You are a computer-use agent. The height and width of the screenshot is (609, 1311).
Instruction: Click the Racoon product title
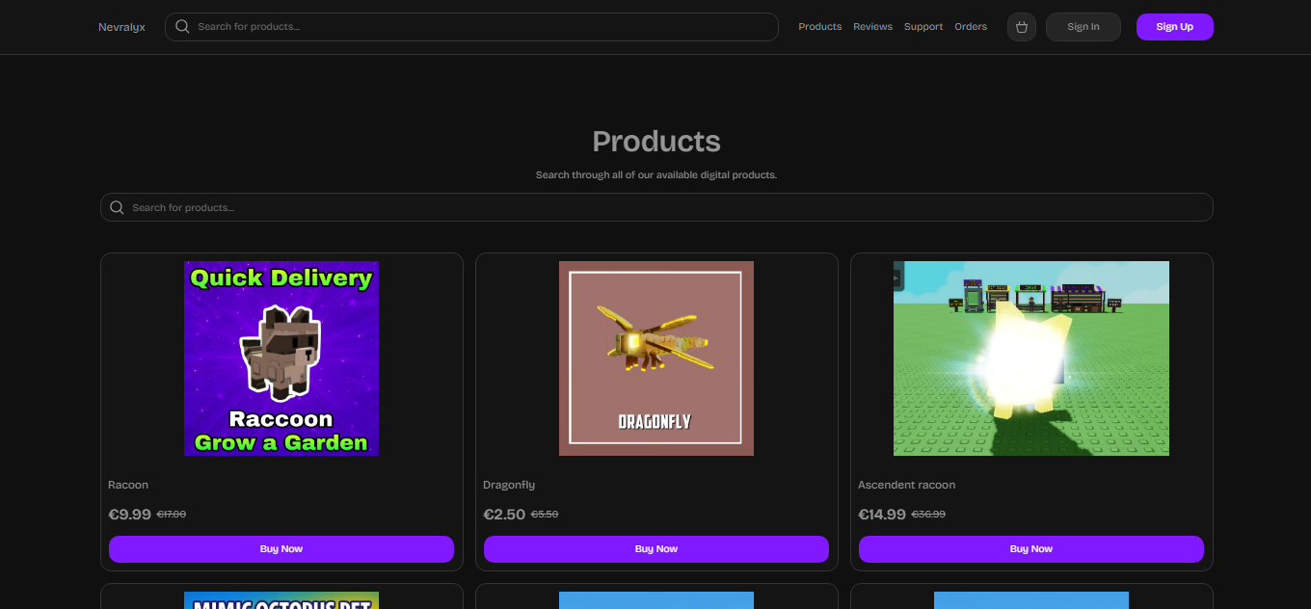click(x=128, y=485)
